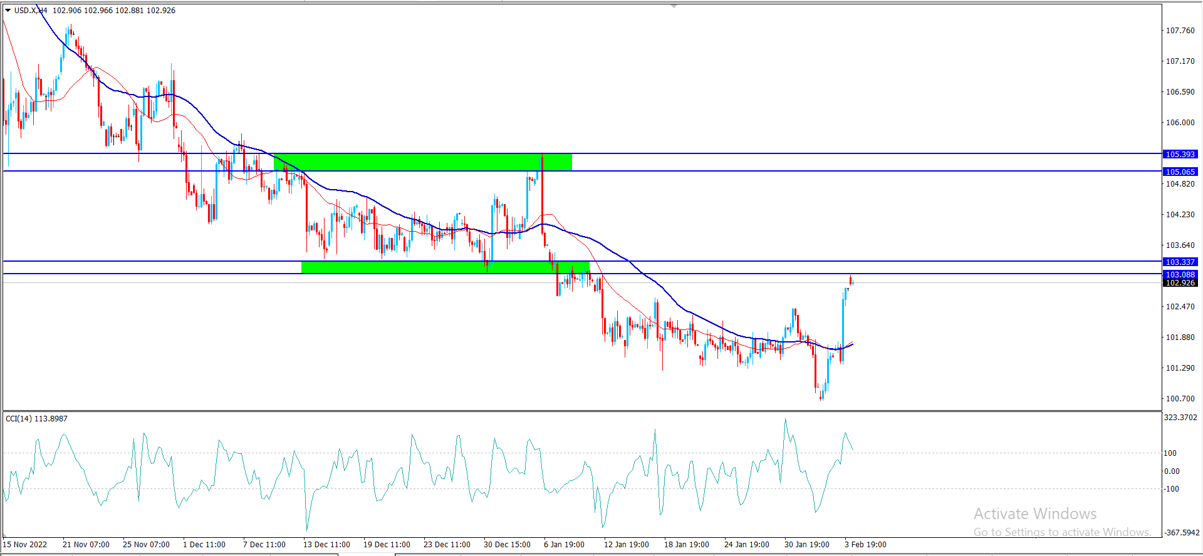Click the 103.088 price level label

click(1180, 274)
